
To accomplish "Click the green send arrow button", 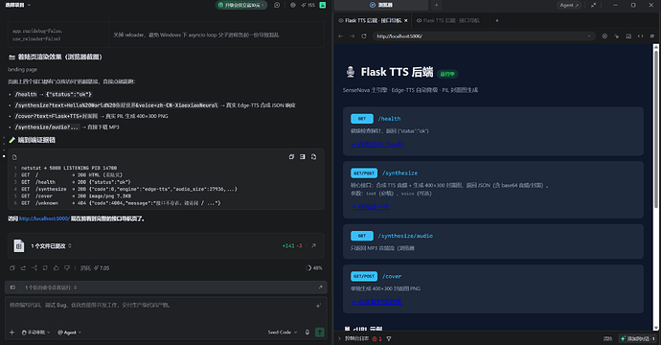I will click(320, 333).
